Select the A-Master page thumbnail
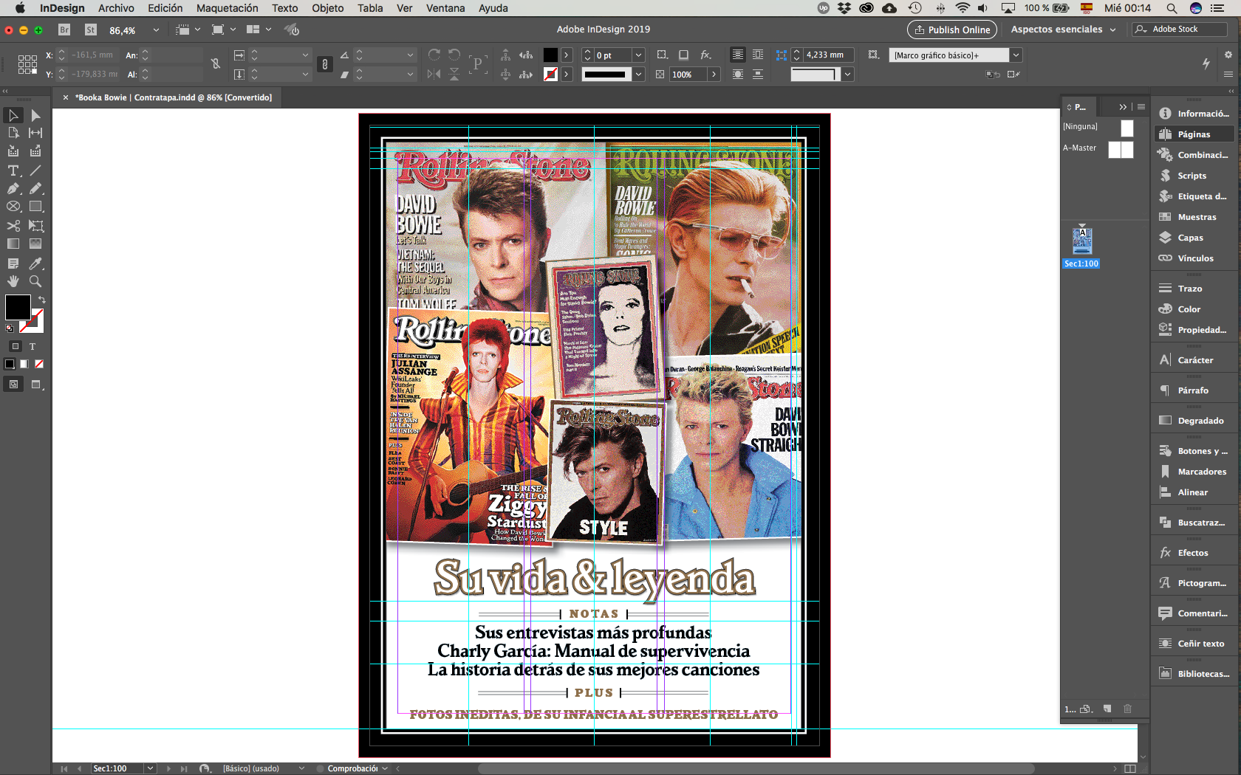Image resolution: width=1241 pixels, height=775 pixels. pyautogui.click(x=1121, y=149)
